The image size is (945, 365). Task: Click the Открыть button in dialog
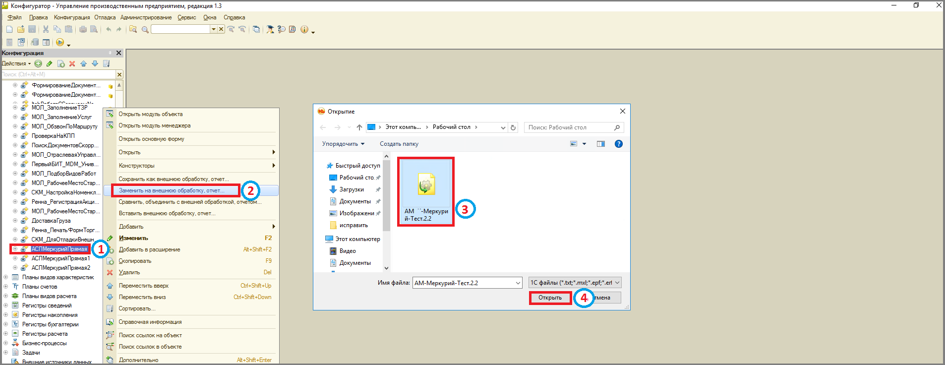click(550, 298)
